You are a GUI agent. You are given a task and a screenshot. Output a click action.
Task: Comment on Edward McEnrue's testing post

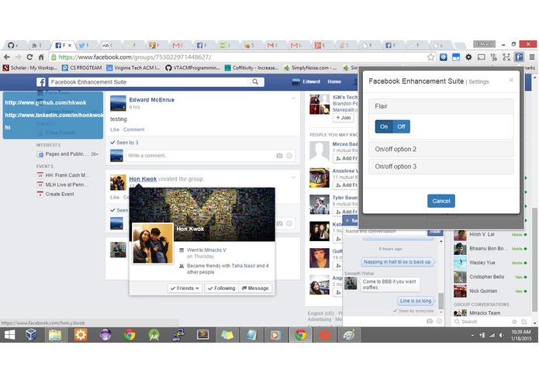click(x=133, y=129)
